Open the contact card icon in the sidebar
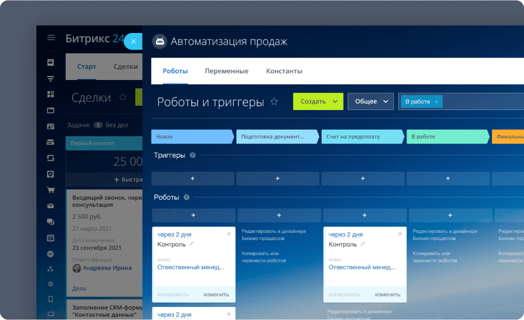This screenshot has height=320, width=524. [50, 126]
